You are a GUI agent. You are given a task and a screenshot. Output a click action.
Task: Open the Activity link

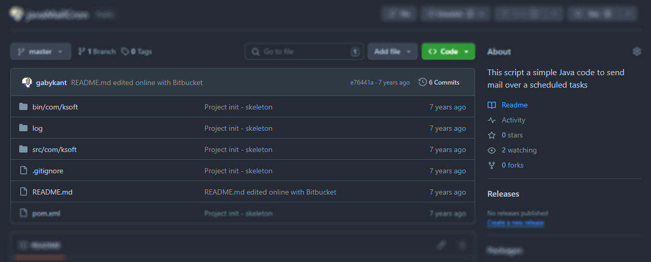coord(514,120)
